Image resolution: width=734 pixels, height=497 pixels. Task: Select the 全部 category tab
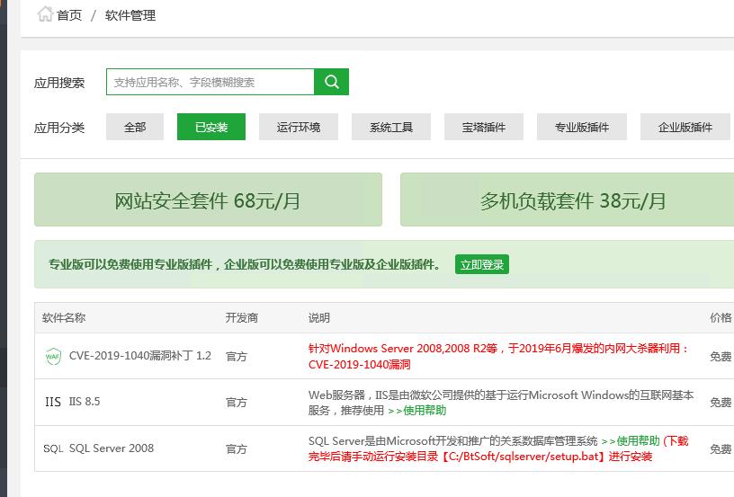[135, 127]
